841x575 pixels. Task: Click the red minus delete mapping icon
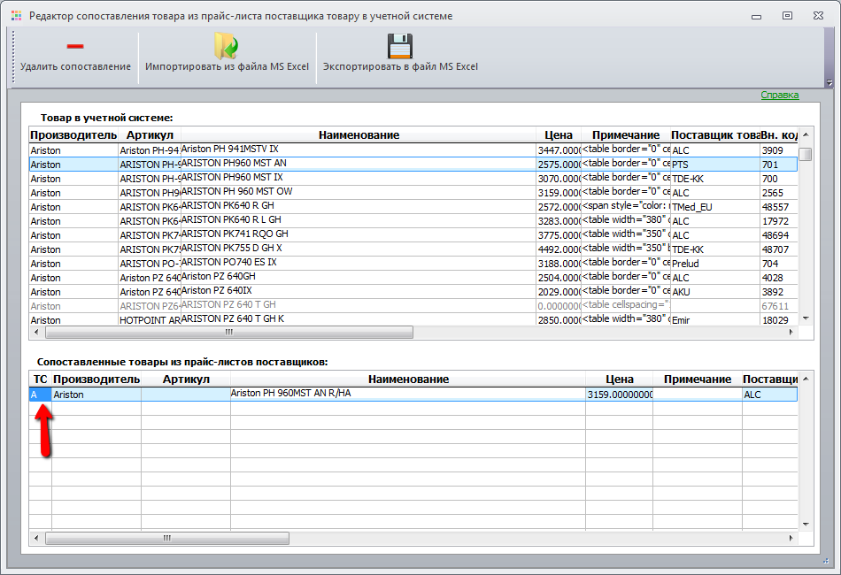tap(75, 46)
